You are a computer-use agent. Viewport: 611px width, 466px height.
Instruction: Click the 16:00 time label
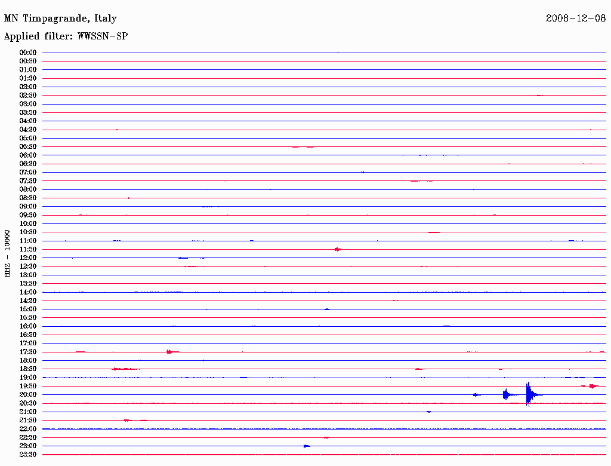point(28,326)
